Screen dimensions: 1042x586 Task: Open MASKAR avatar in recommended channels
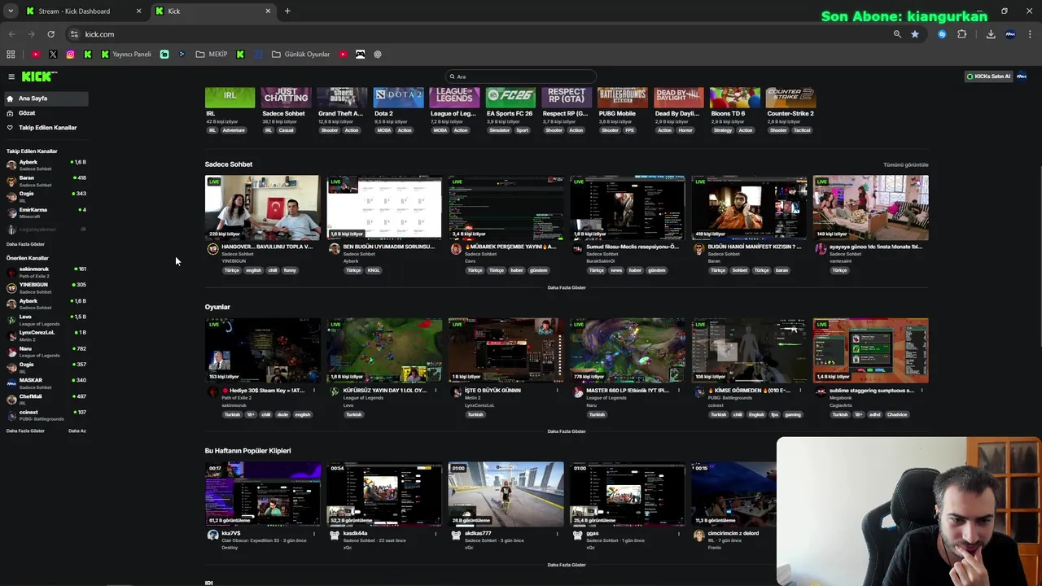[11, 383]
